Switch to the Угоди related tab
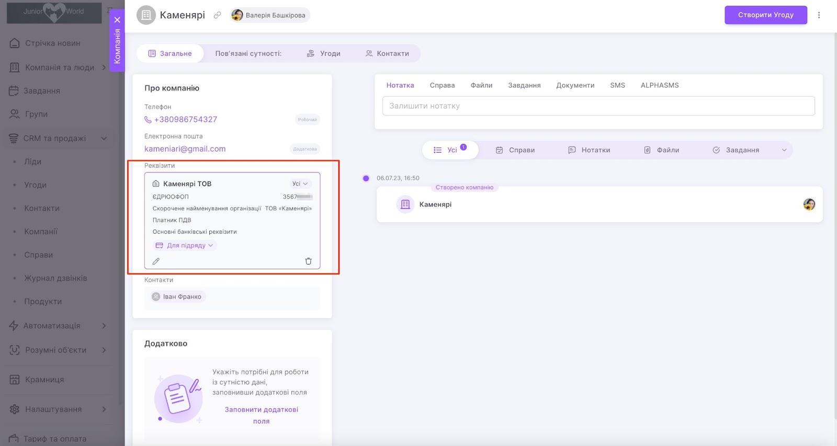The image size is (837, 446). [x=324, y=53]
